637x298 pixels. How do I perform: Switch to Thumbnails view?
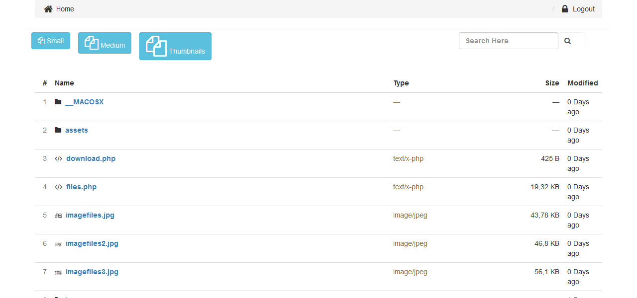coord(175,46)
